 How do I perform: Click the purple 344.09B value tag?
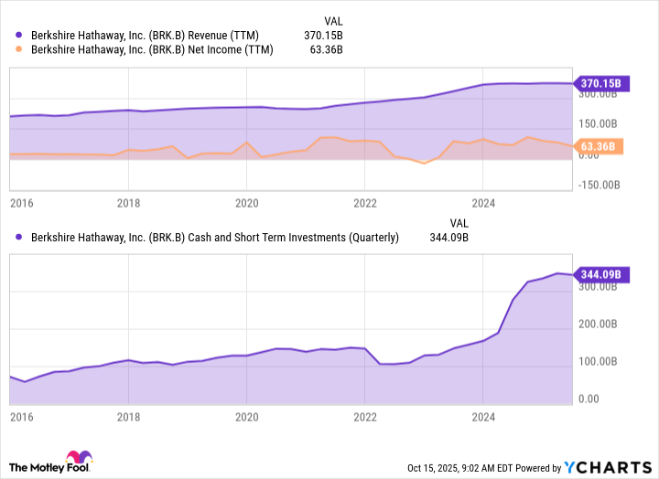600,274
